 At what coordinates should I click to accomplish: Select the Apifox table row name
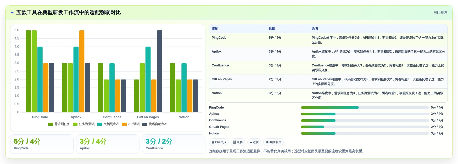tap(217, 52)
